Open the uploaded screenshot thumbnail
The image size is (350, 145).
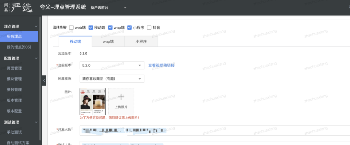click(93, 102)
